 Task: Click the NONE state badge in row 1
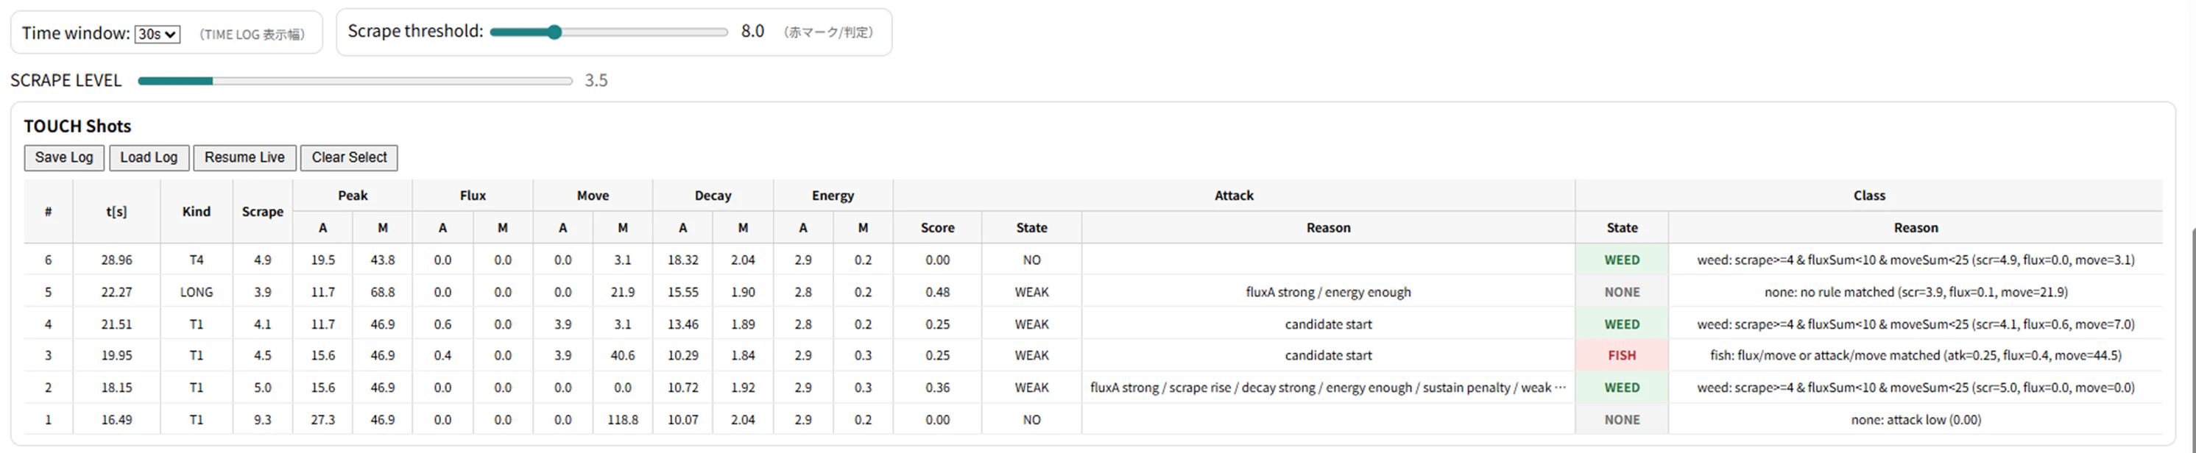1622,420
